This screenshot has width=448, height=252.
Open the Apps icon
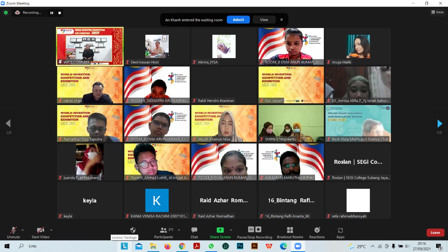point(340,232)
